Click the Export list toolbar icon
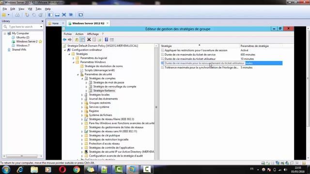The width and height of the screenshot is (310, 174). [99, 40]
